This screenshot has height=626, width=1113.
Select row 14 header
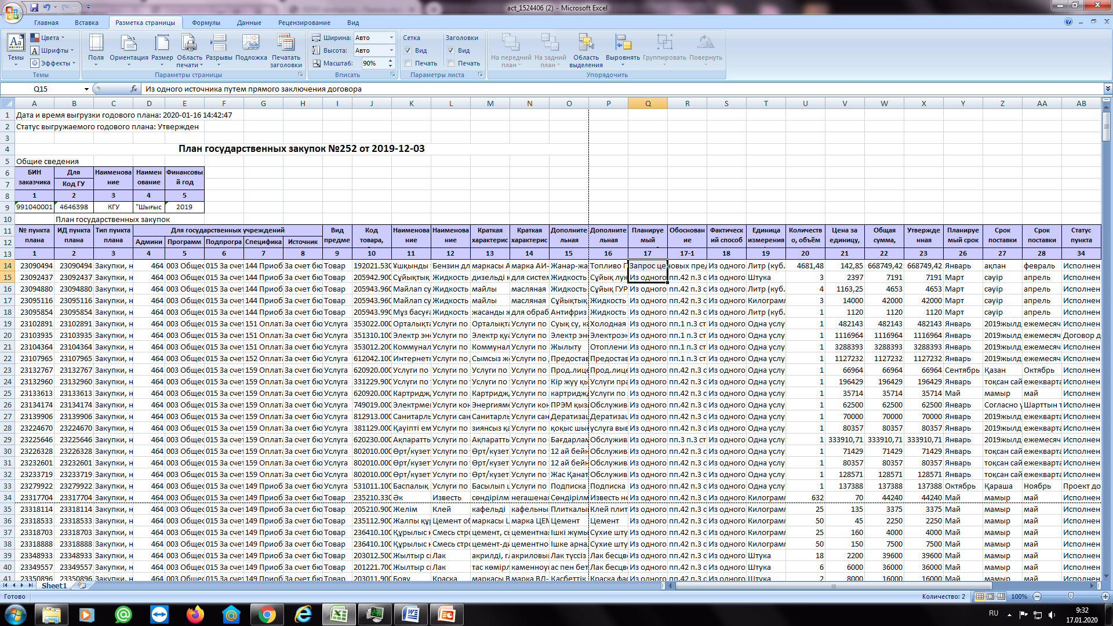(x=8, y=265)
